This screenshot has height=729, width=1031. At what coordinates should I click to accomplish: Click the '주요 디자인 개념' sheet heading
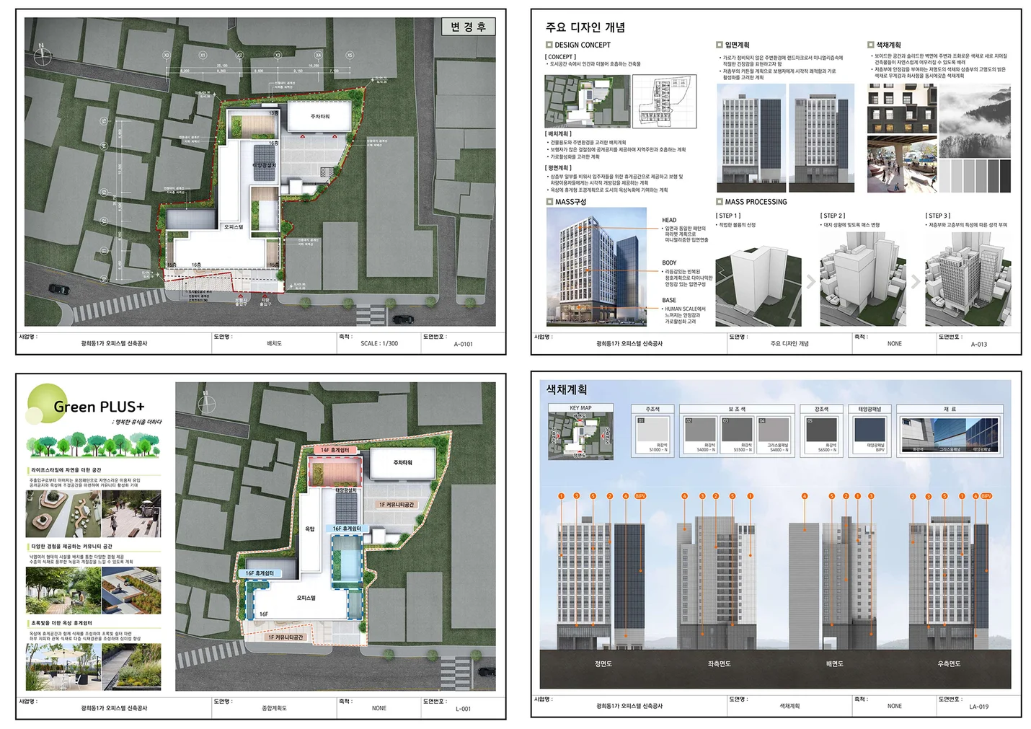[585, 27]
